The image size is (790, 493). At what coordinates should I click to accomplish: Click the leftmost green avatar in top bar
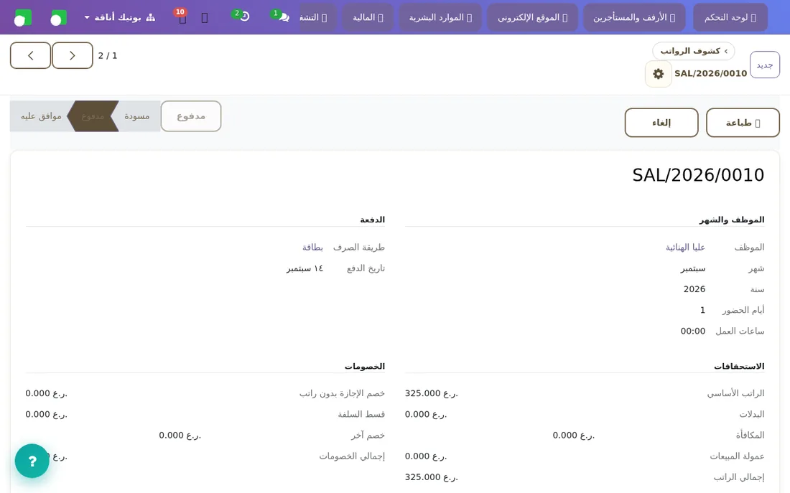[23, 18]
